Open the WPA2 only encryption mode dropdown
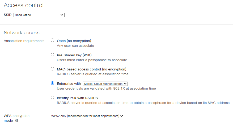 tap(87, 116)
